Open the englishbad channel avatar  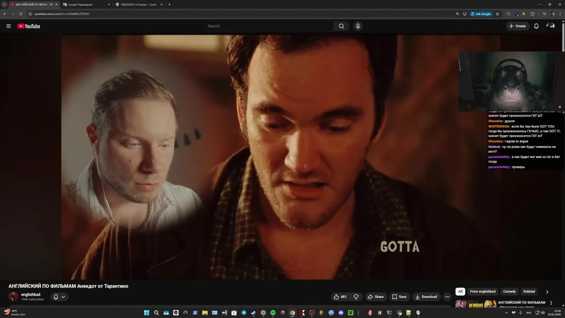[14, 297]
